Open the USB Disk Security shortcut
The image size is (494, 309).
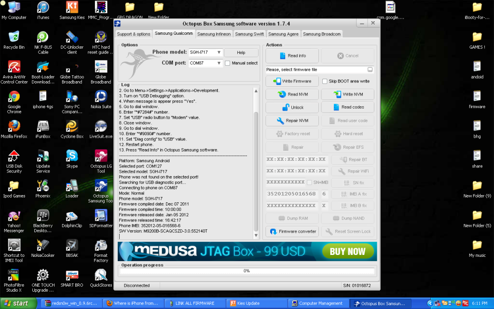[14, 161]
